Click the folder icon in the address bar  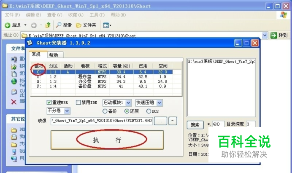[x=24, y=35]
